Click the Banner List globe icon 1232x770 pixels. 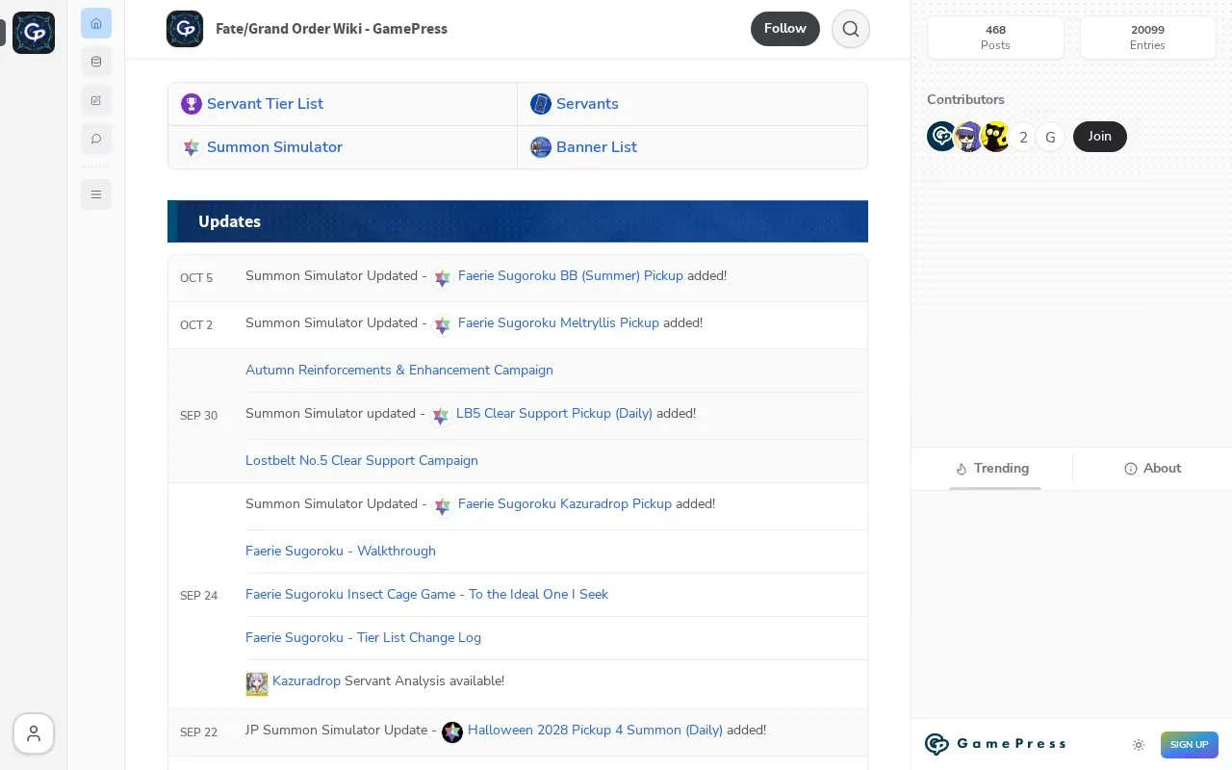pos(541,147)
